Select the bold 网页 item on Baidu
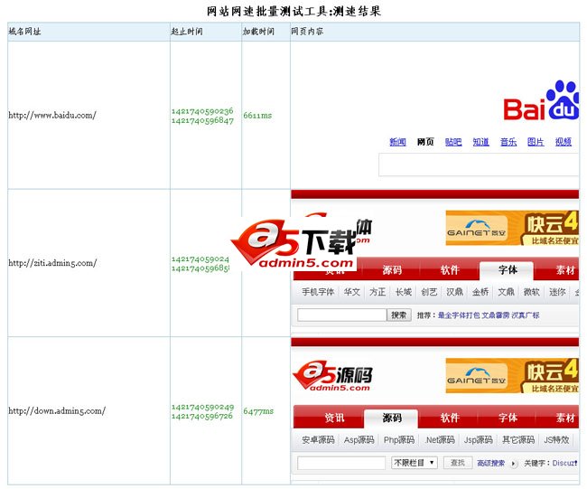587x489 pixels. tap(425, 142)
